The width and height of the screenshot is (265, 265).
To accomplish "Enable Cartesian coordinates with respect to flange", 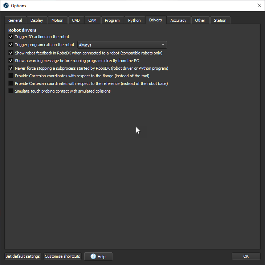I will point(11,76).
